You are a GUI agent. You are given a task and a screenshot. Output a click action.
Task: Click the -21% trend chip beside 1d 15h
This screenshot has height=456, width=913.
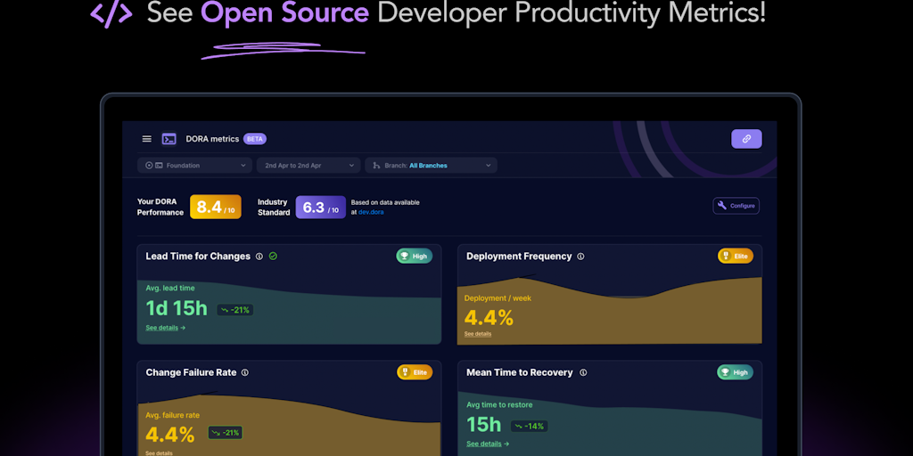(234, 310)
